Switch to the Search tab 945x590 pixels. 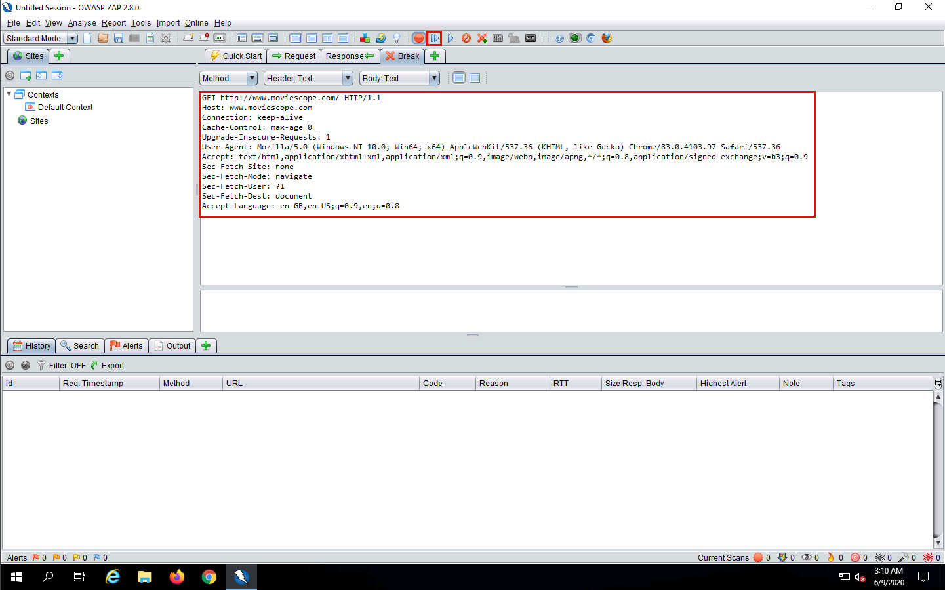[79, 345]
